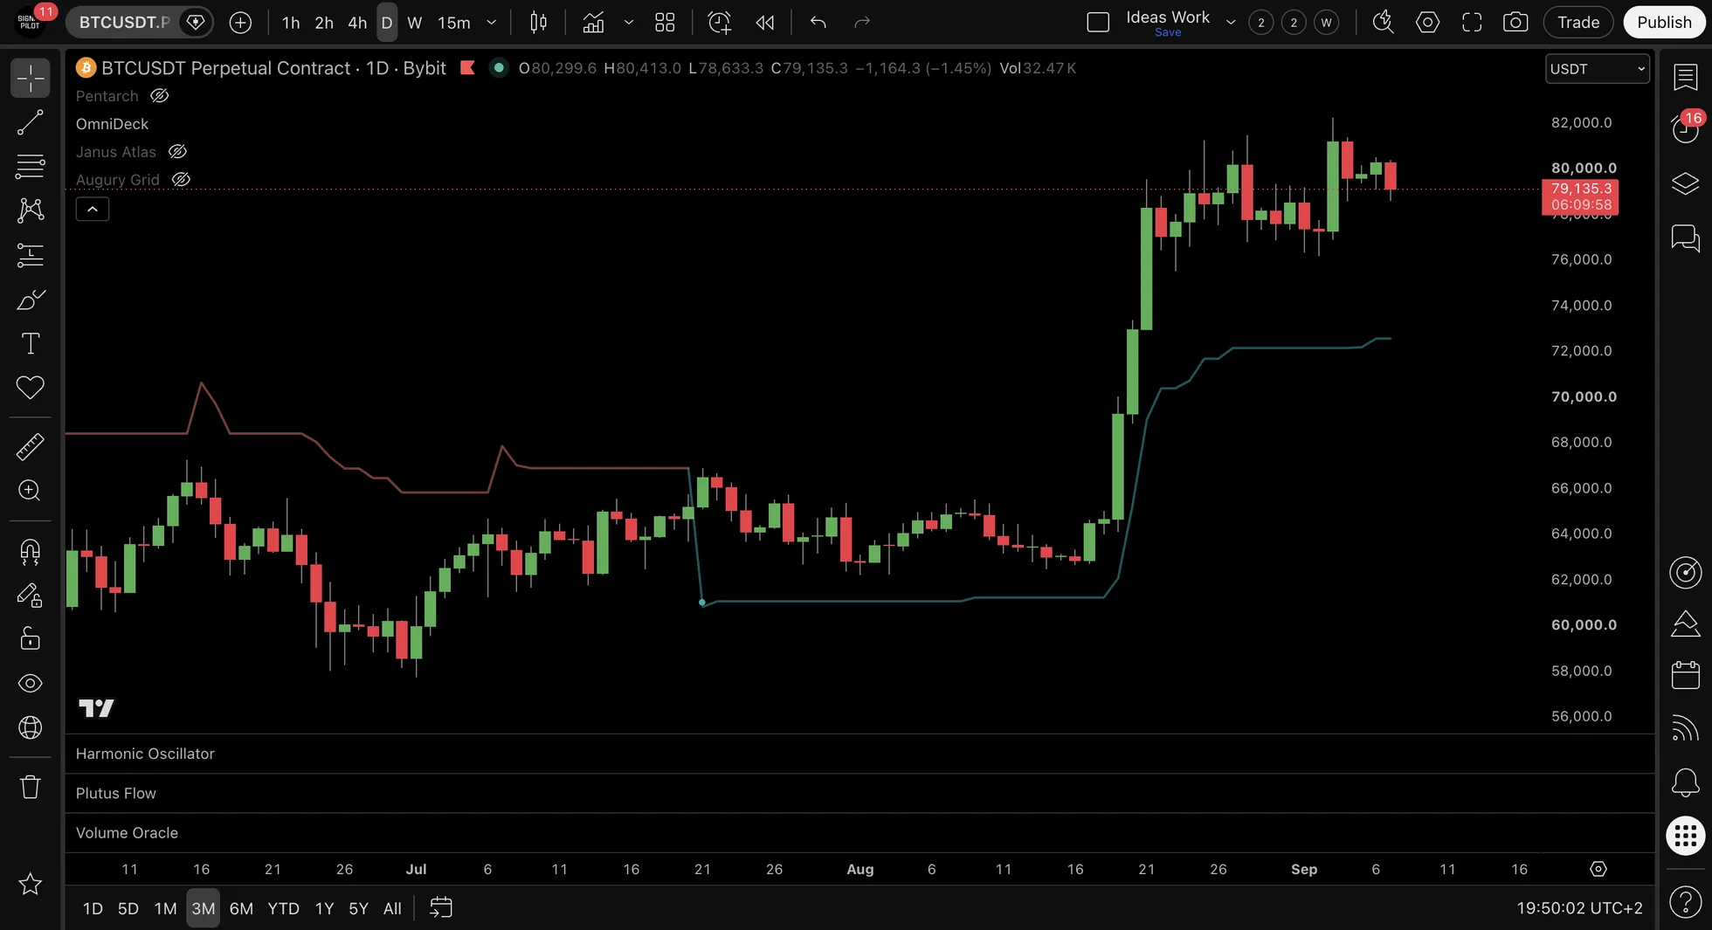The image size is (1712, 930).
Task: Select the YTD date range
Action: (283, 908)
